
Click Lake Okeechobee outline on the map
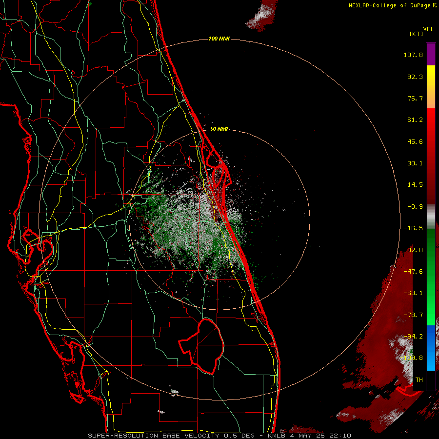[x=201, y=346]
